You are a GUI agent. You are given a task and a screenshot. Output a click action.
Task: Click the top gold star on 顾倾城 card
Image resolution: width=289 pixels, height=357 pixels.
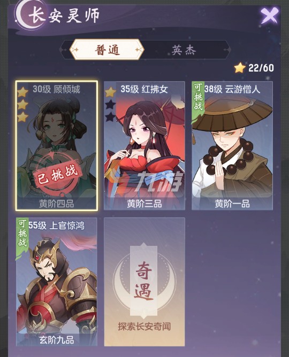22,92
